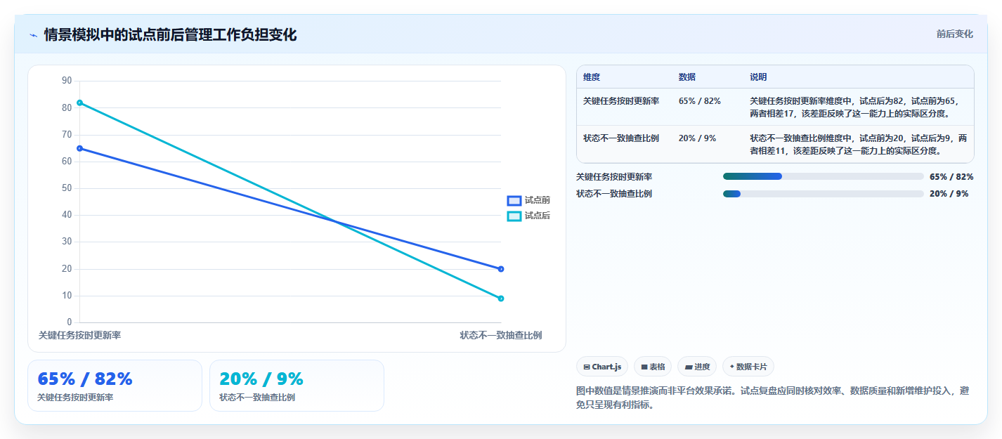Click the 试点后 data point at 82

(x=79, y=103)
